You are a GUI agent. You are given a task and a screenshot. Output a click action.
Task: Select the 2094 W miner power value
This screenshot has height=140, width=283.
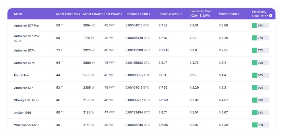(89, 26)
